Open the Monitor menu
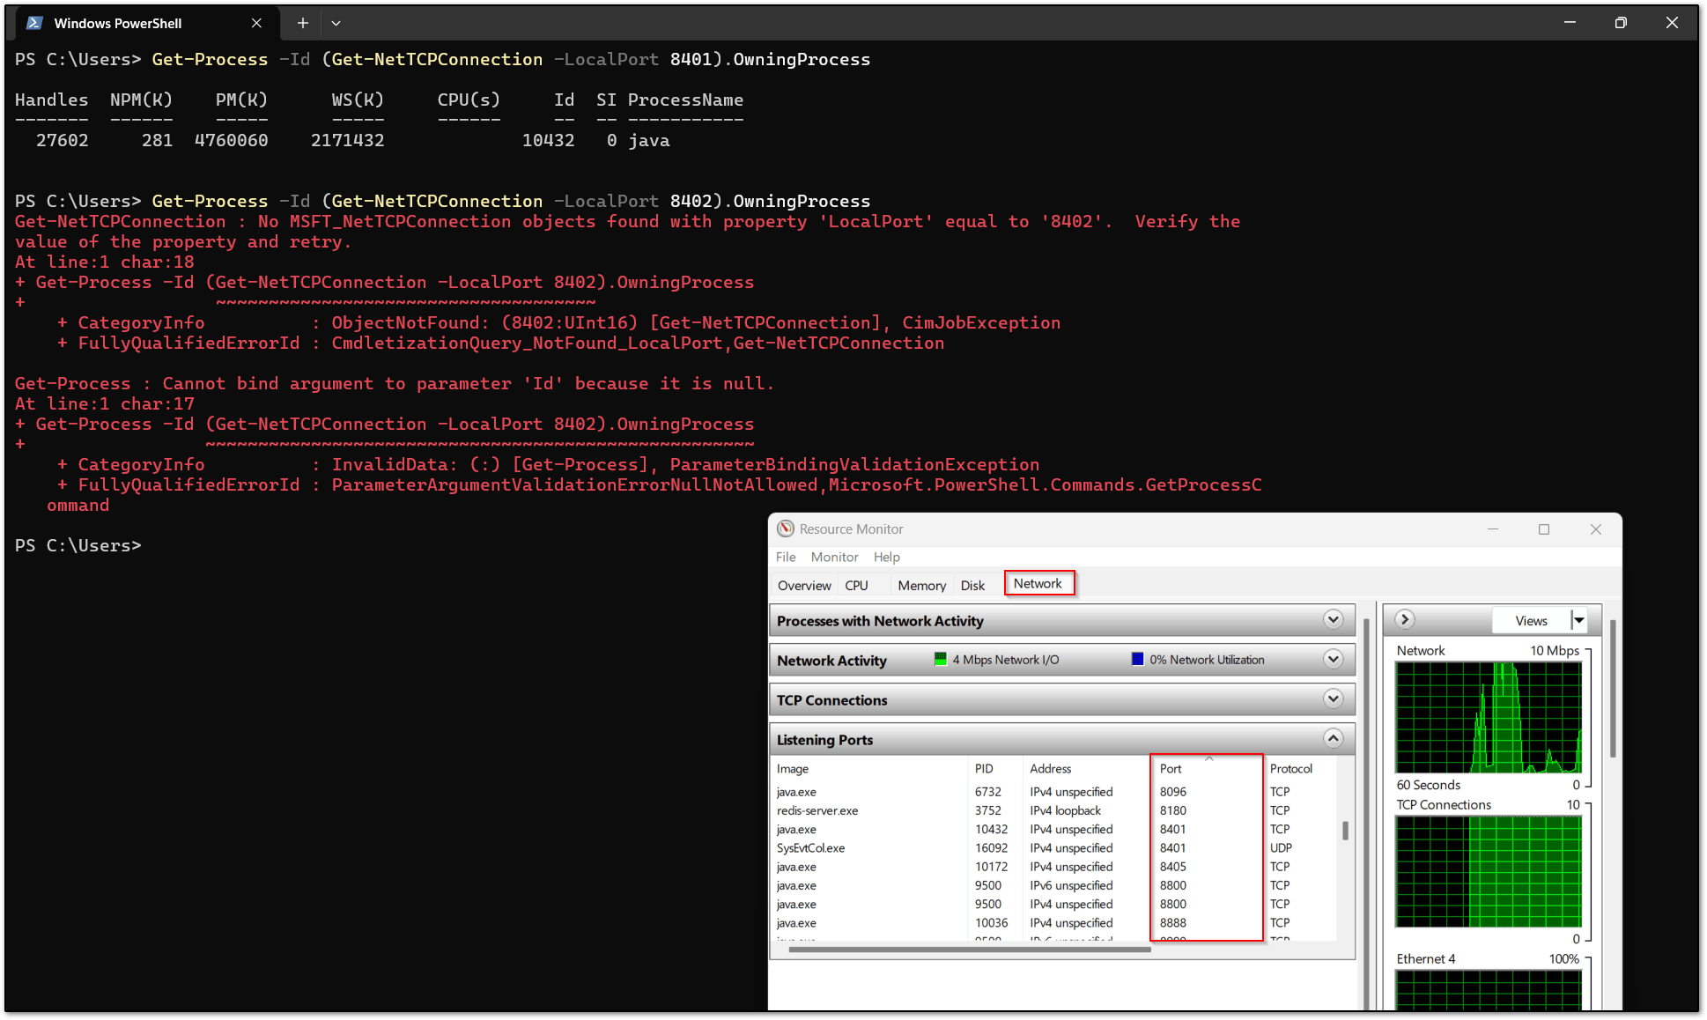The image size is (1707, 1020). point(833,557)
